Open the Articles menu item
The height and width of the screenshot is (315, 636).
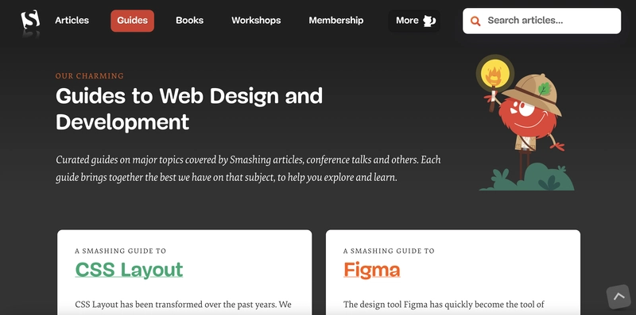coord(72,21)
